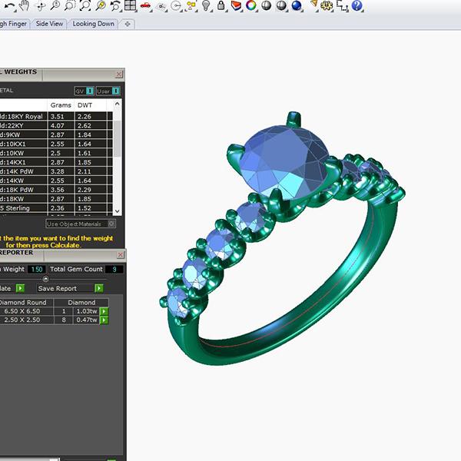Click the gem Weight value 1.50

[x=37, y=270]
